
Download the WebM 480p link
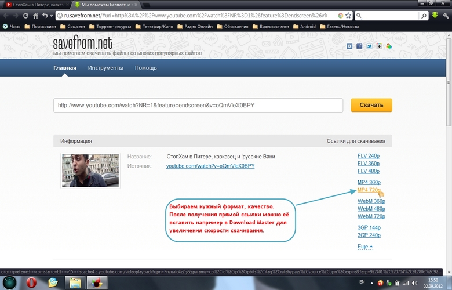coord(371,209)
